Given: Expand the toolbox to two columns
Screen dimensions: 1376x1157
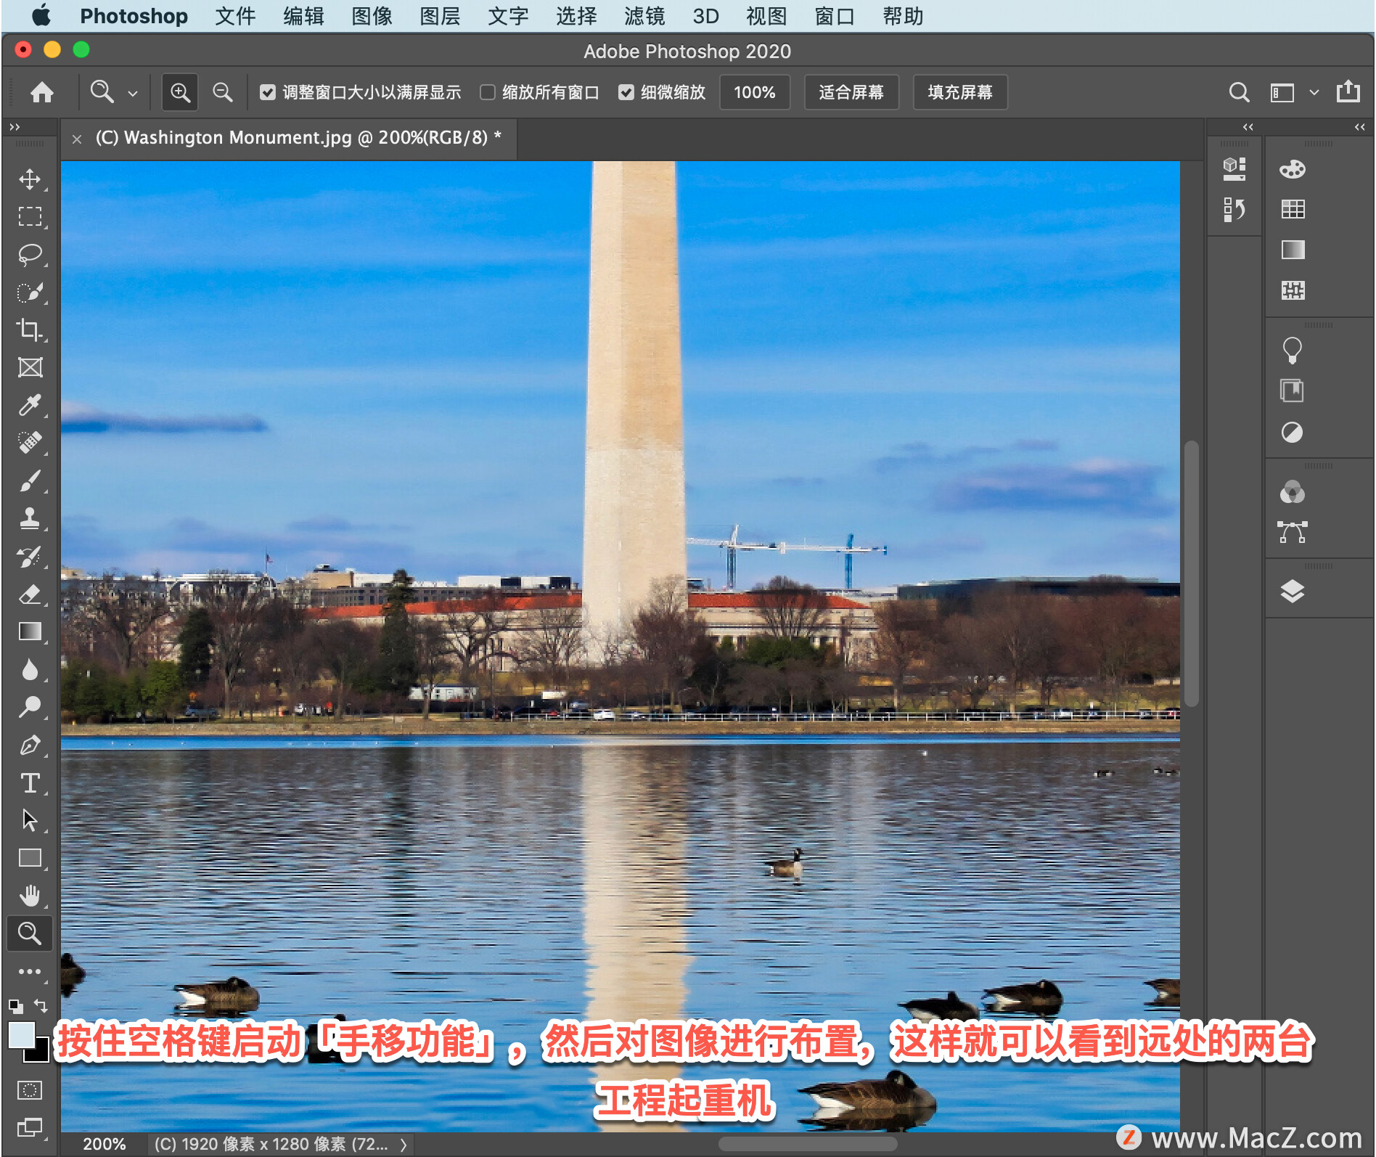Looking at the screenshot, I should pos(15,127).
